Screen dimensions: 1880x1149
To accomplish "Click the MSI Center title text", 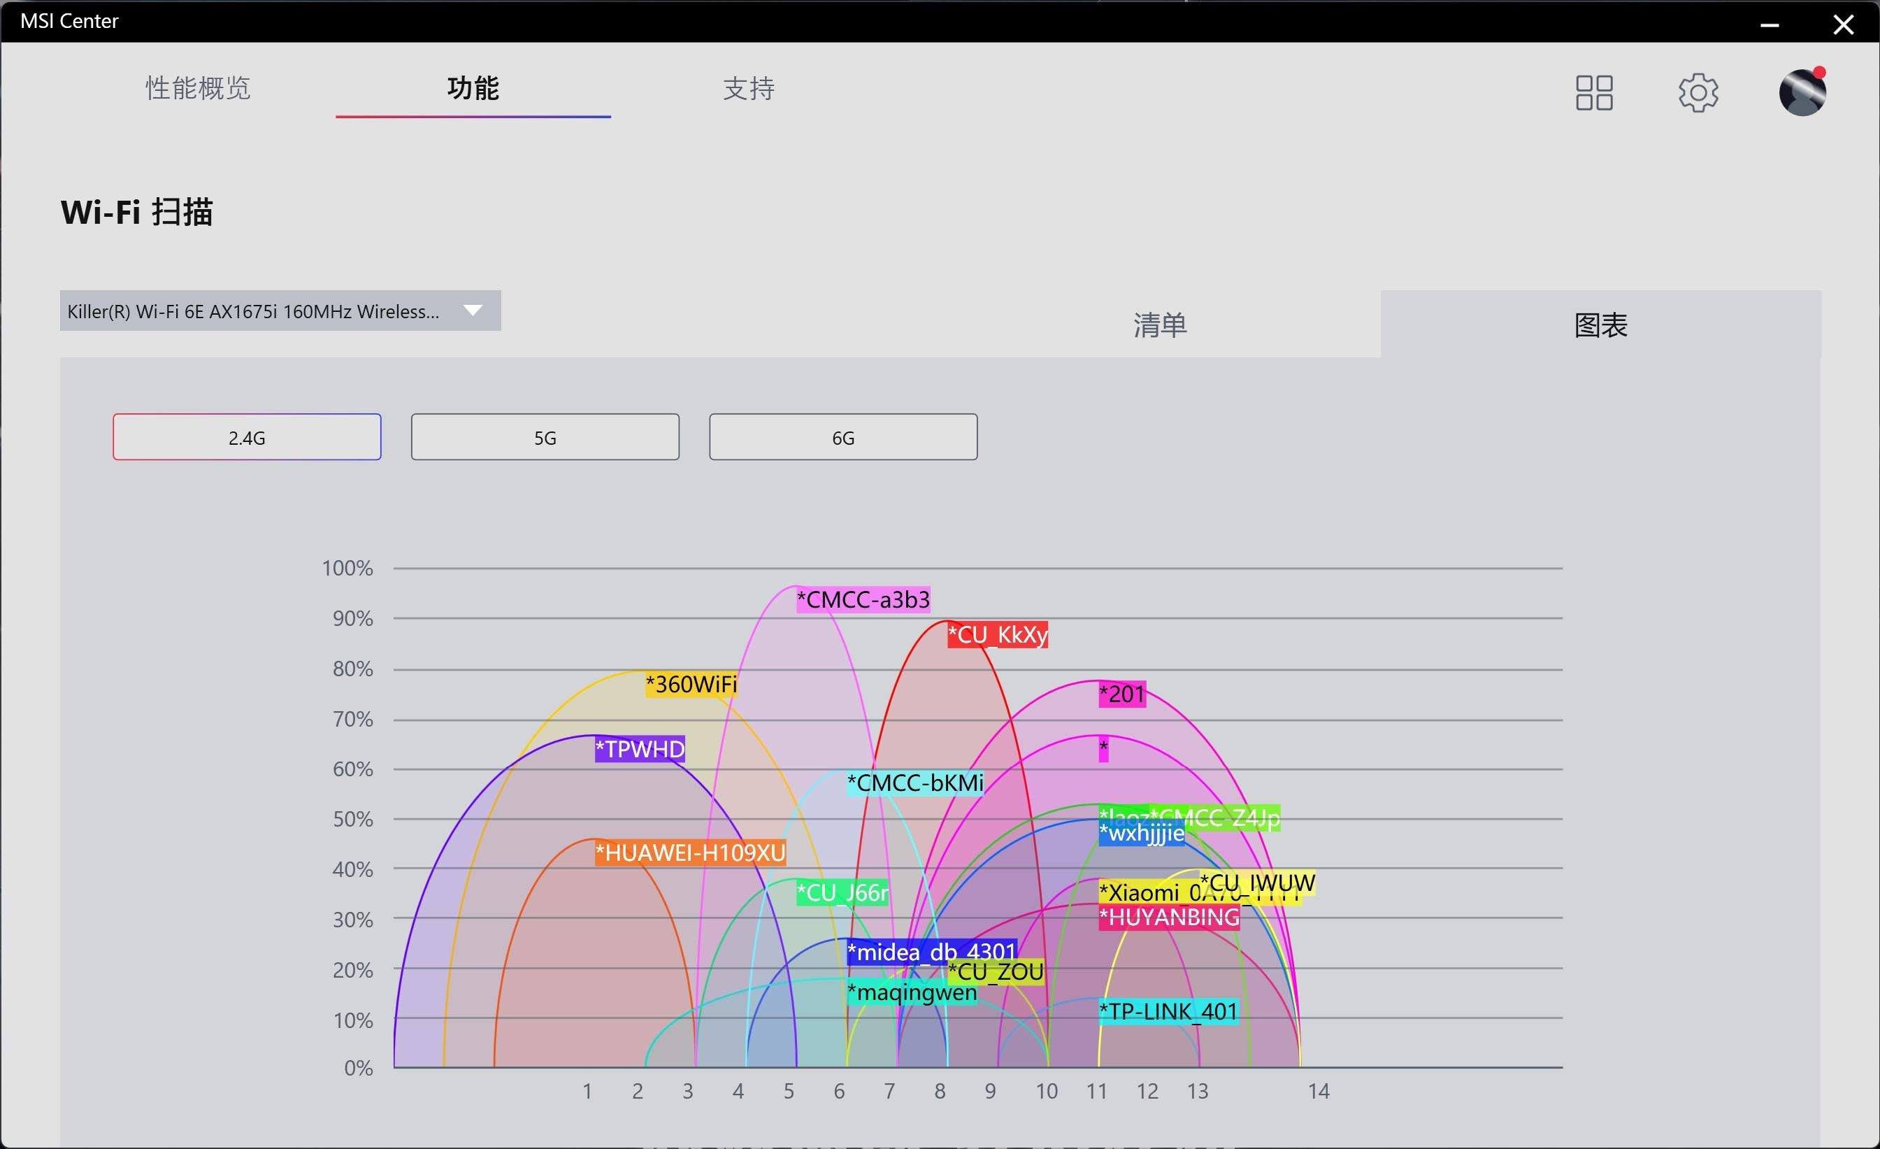I will coord(69,20).
